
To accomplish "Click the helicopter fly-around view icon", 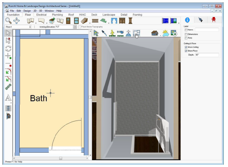I will (x=120, y=33).
